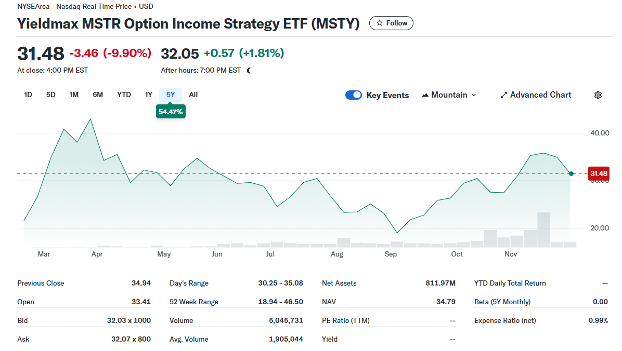Click the 40.00 y-axis label
The height and width of the screenshot is (351, 622).
[600, 133]
